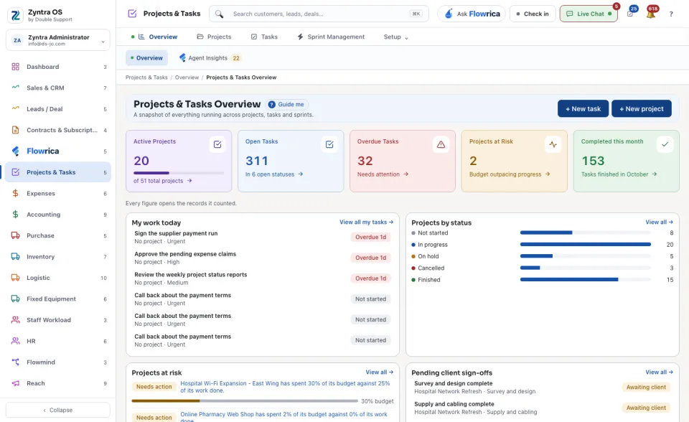Screen dimensions: 689x422
Task: Click the Guide me button
Action: point(286,105)
